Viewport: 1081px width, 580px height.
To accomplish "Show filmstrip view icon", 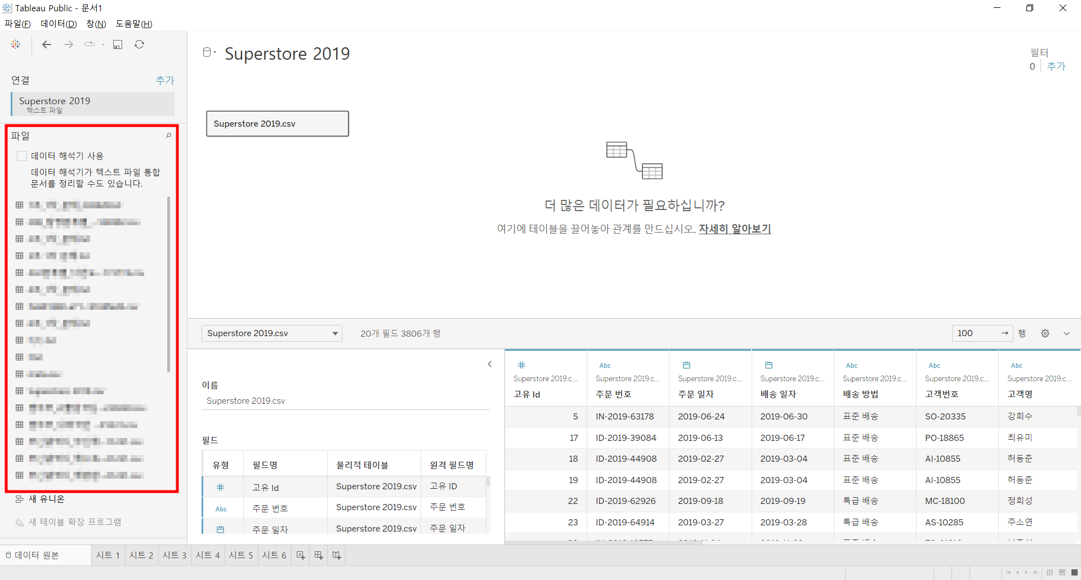I will coord(1062,573).
